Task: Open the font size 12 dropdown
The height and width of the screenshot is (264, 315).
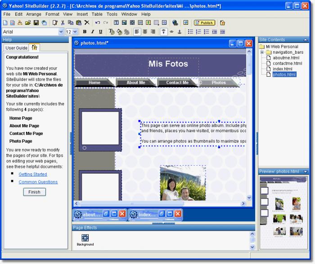Action: tap(75, 32)
